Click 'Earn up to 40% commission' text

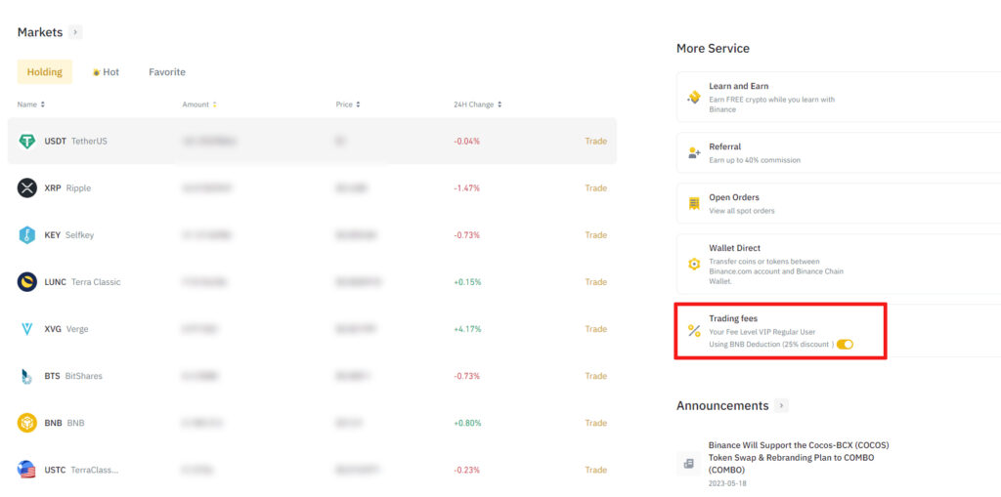click(755, 160)
